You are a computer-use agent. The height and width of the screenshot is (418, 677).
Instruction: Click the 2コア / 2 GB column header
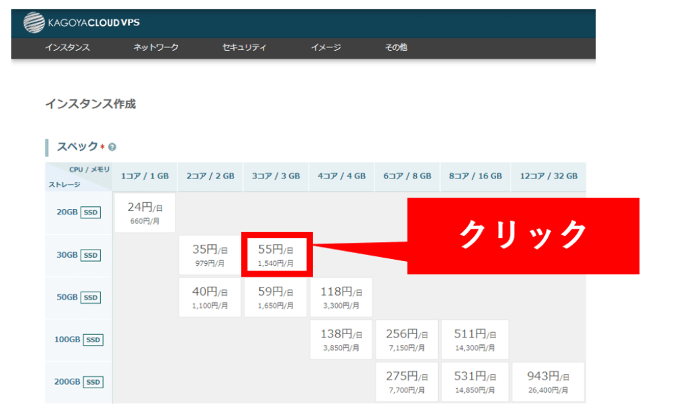pos(211,177)
